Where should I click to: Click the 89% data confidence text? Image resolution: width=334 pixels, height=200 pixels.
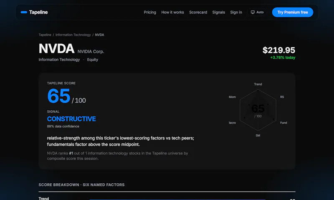63,126
